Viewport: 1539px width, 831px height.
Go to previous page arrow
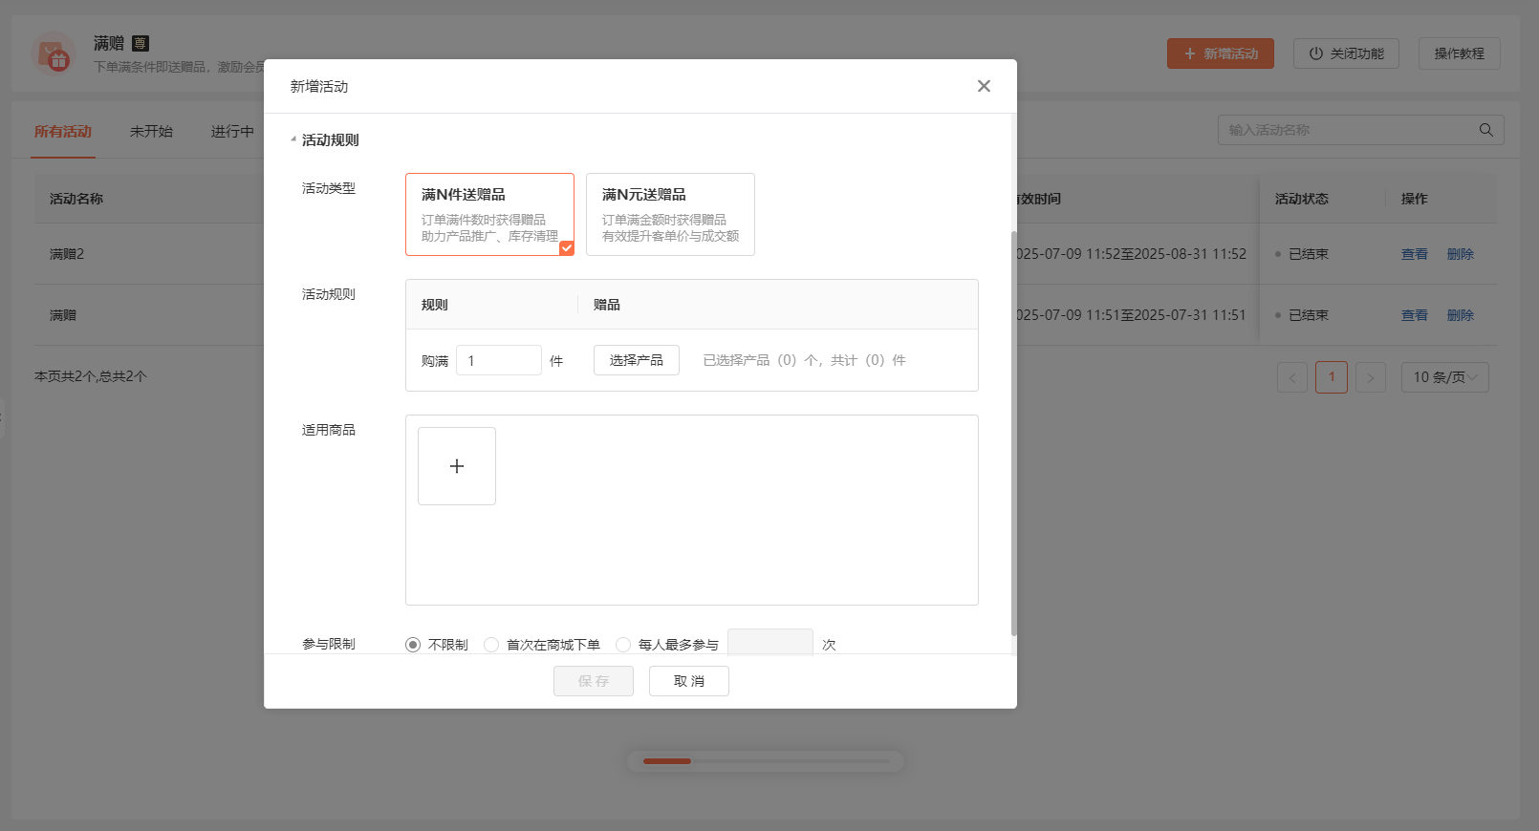point(1292,377)
